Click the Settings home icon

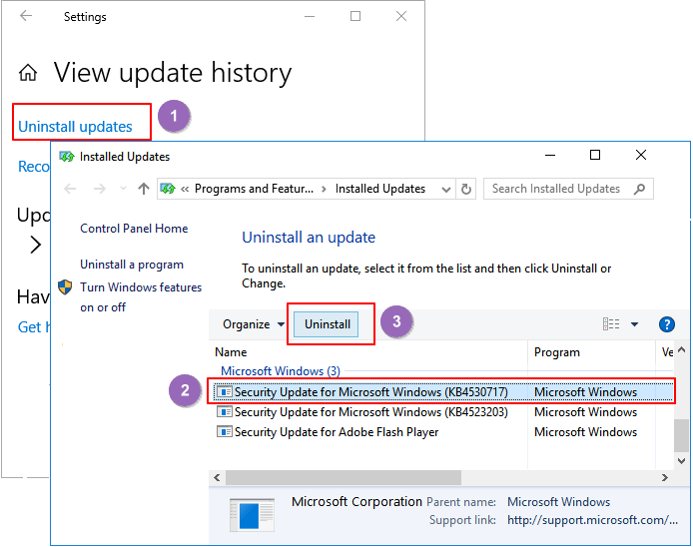[29, 73]
